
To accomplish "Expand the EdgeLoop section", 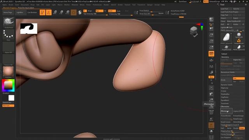I will point(224,88).
